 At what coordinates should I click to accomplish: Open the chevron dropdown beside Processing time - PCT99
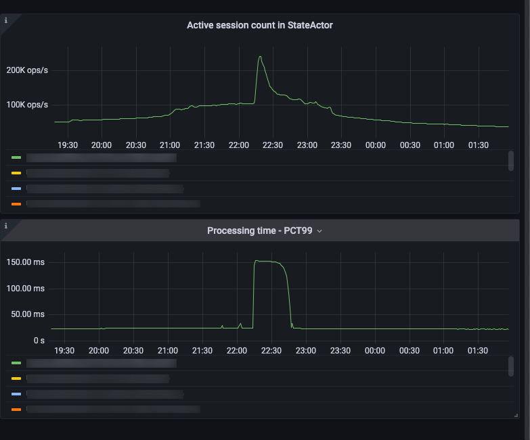coord(320,231)
